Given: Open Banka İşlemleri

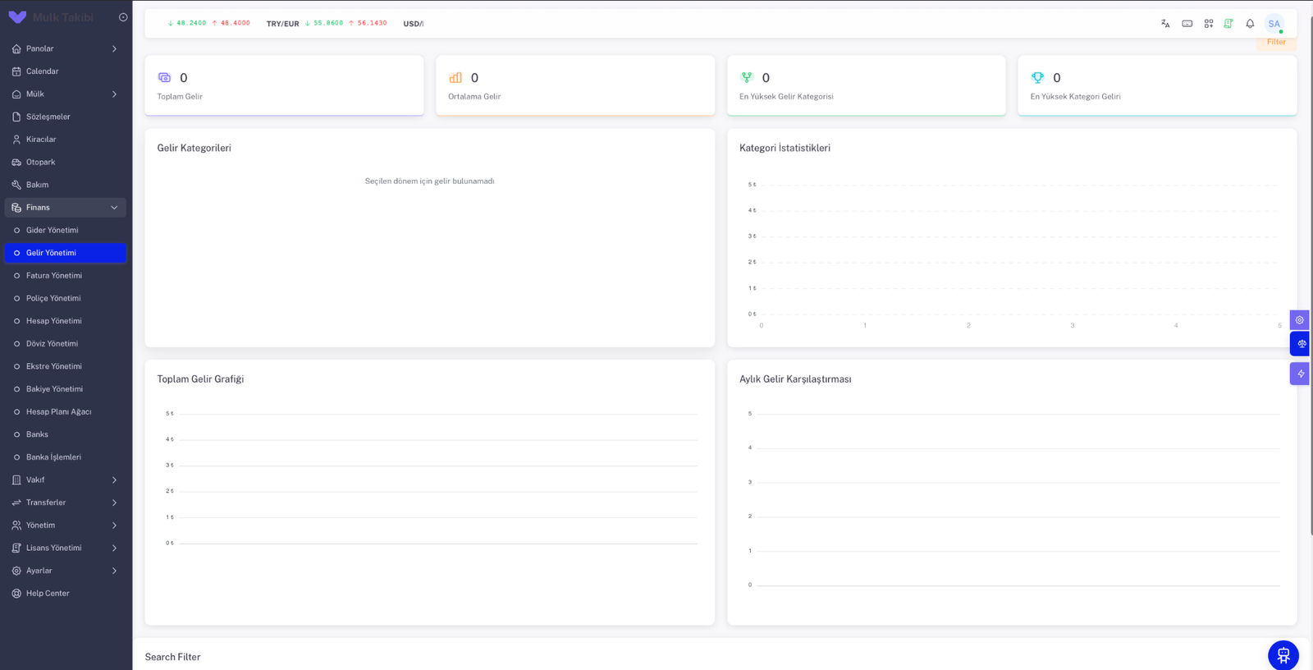Looking at the screenshot, I should [66, 457].
